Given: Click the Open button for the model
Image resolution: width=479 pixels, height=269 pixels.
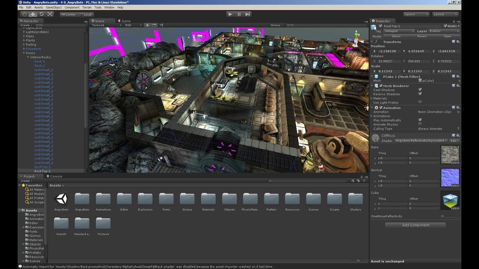Looking at the screenshot, I should [x=448, y=36].
